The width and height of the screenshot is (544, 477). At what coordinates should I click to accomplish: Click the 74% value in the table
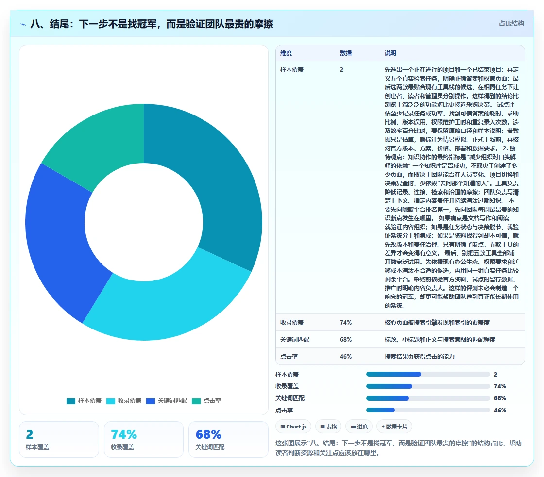345,322
